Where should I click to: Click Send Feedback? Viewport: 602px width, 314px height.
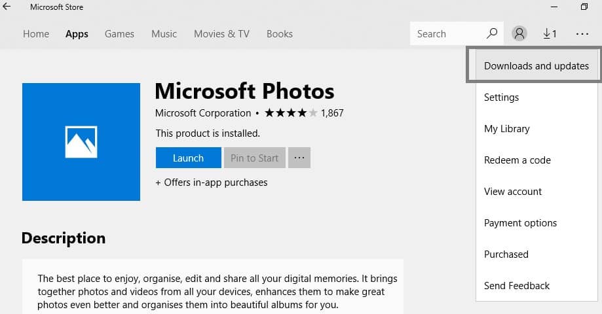click(x=536, y=286)
